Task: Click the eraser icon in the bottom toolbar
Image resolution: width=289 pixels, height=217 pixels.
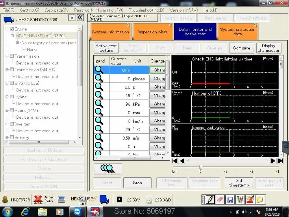Action: [220, 199]
